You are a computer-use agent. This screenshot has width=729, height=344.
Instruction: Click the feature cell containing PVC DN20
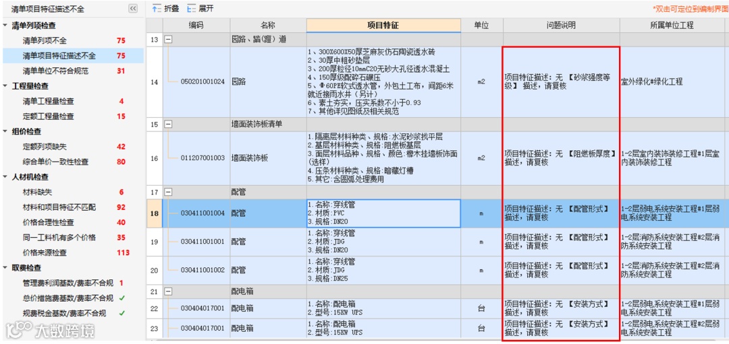(x=383, y=213)
